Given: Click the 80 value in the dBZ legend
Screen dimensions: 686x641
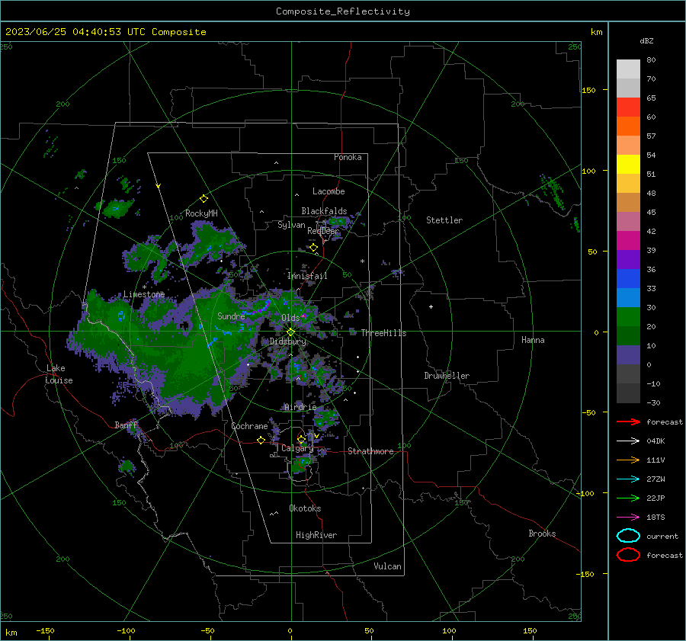Looking at the screenshot, I should (x=651, y=60).
